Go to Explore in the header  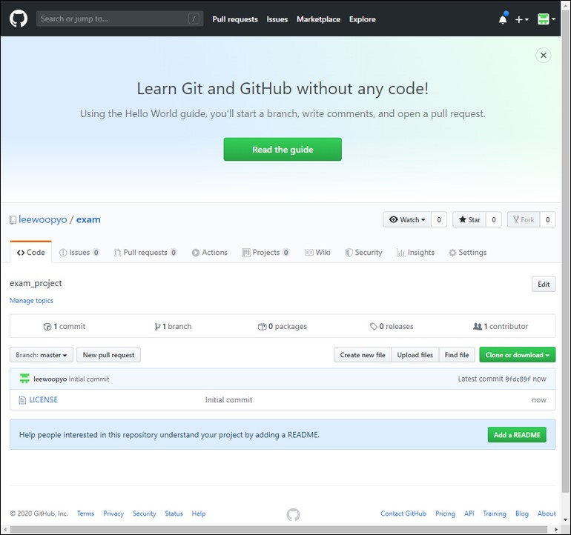[363, 19]
